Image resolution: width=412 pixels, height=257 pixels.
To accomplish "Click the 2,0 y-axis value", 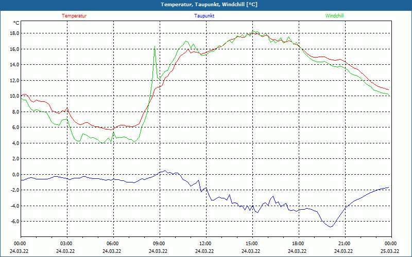I will coord(15,159).
